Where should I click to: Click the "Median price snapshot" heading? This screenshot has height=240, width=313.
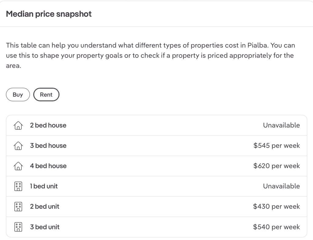coord(49,14)
